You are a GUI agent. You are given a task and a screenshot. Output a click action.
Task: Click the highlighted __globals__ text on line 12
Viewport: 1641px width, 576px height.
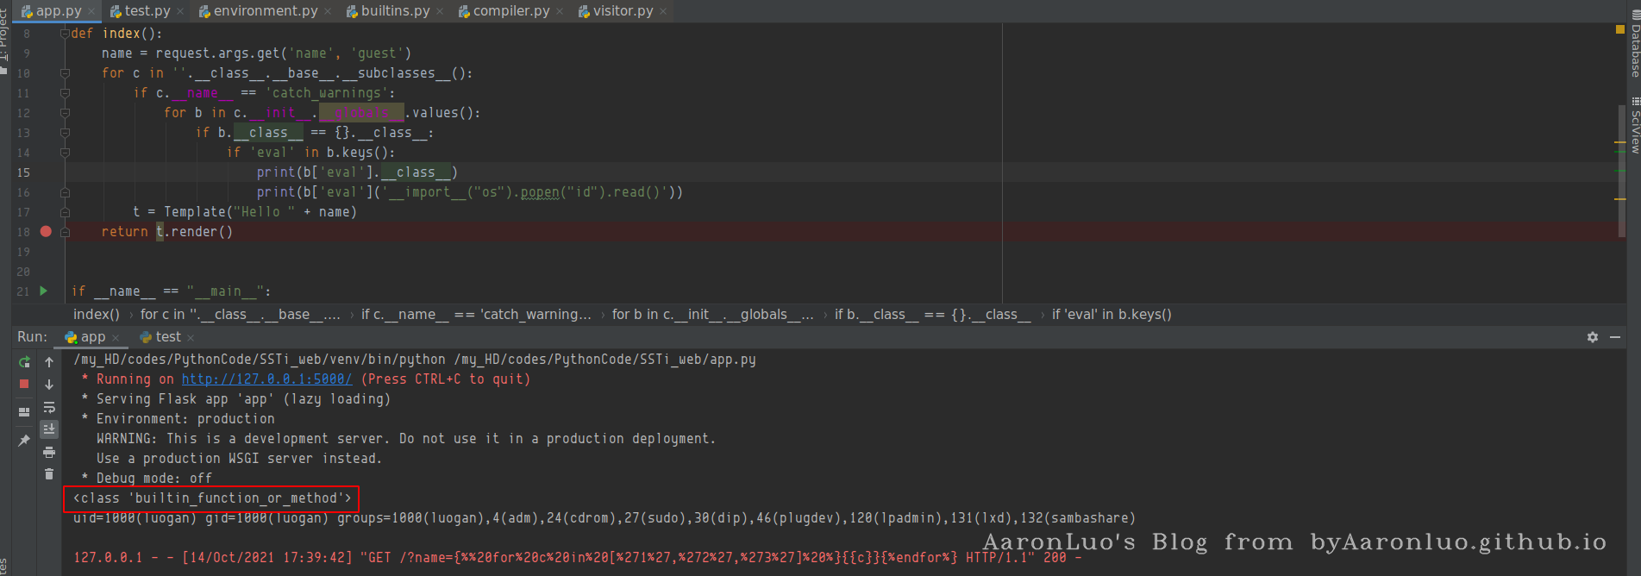coord(361,113)
